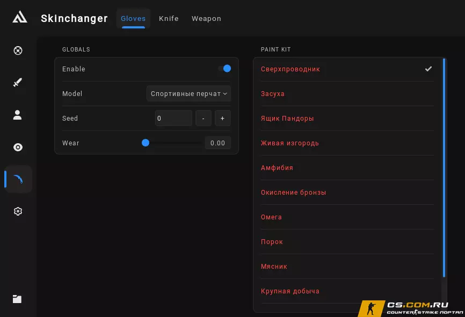Viewport: 465px width, 317px height.
Task: Open the player person icon section
Action: point(18,115)
